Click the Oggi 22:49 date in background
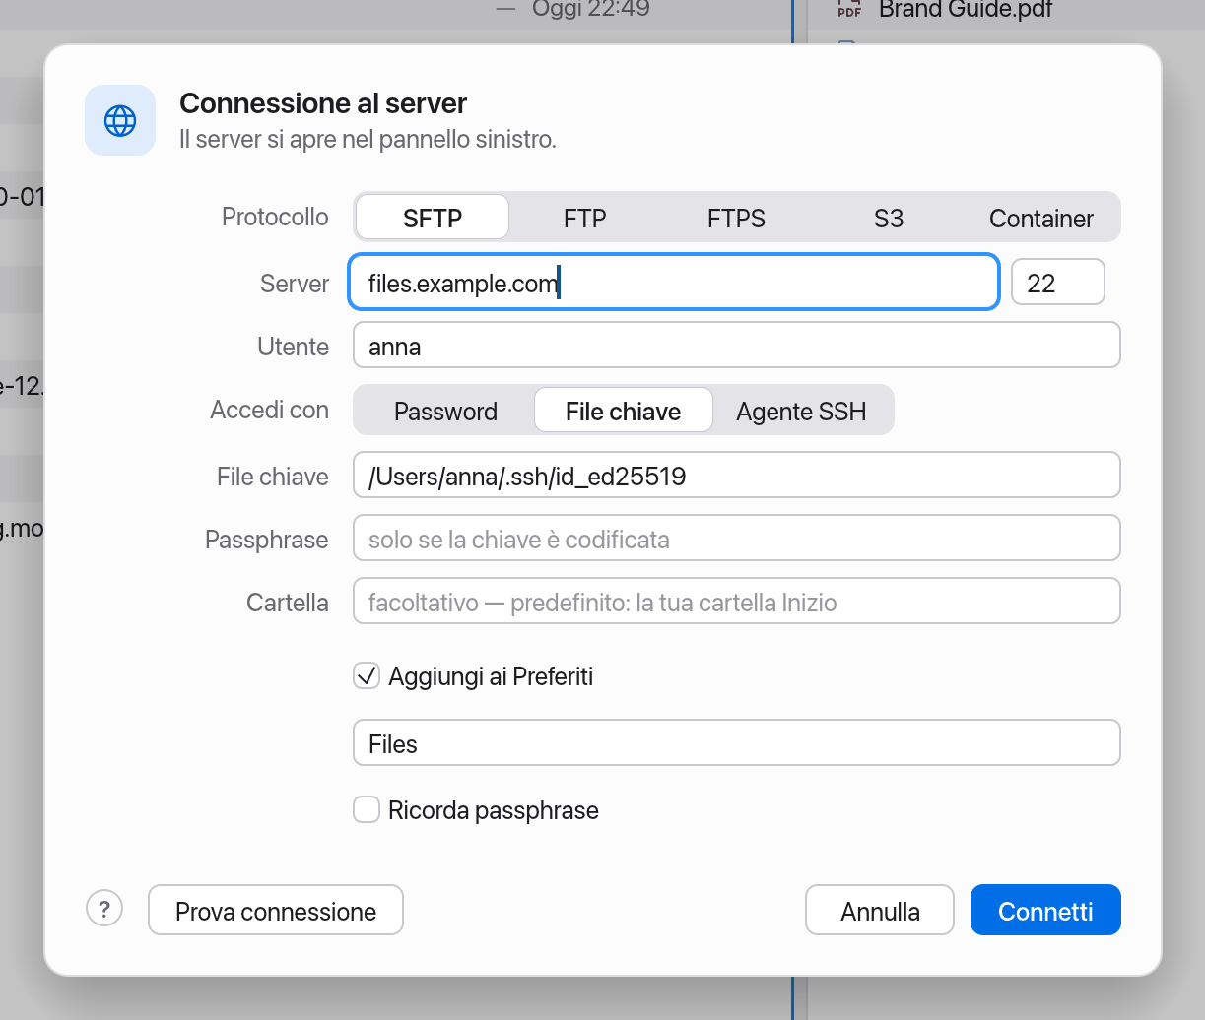This screenshot has width=1205, height=1020. (x=591, y=9)
